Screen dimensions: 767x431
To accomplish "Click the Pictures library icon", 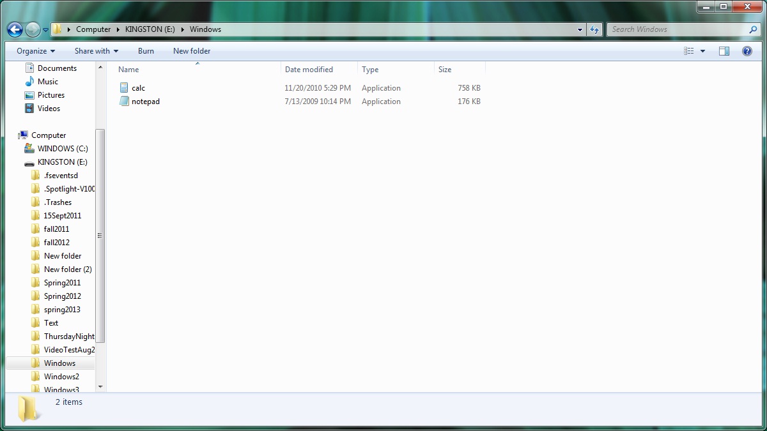I will [x=29, y=95].
